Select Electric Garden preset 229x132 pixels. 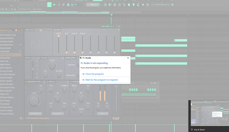point(6,81)
